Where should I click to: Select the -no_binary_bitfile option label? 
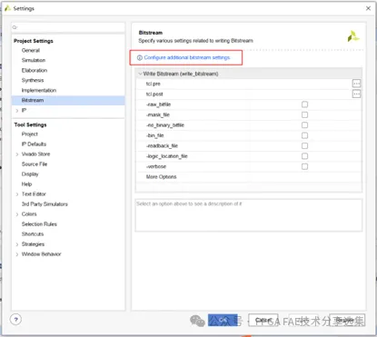(165, 125)
